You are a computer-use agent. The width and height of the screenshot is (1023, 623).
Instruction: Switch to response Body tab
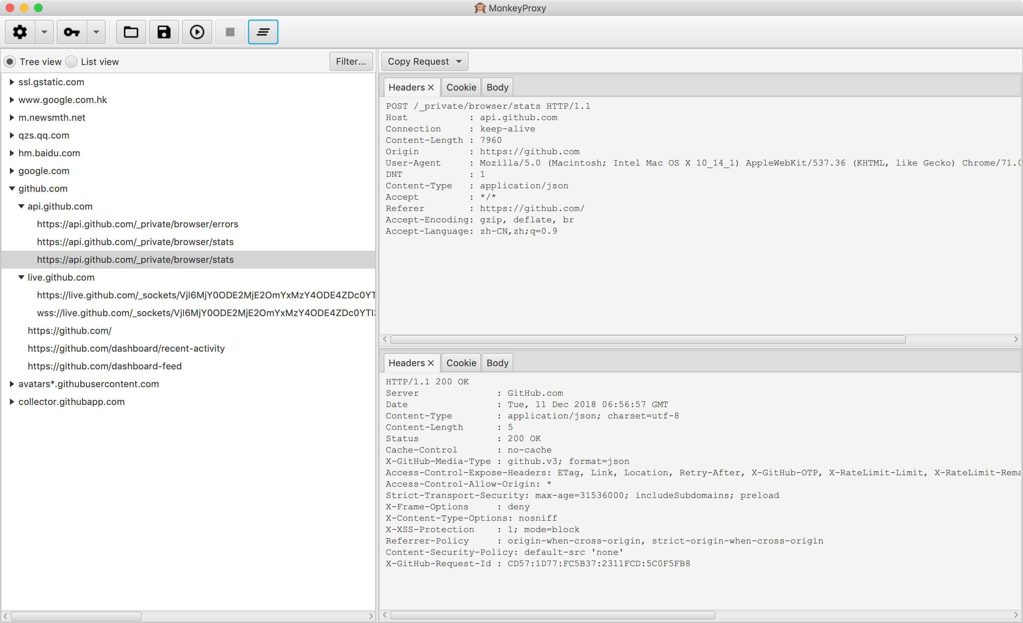point(497,363)
